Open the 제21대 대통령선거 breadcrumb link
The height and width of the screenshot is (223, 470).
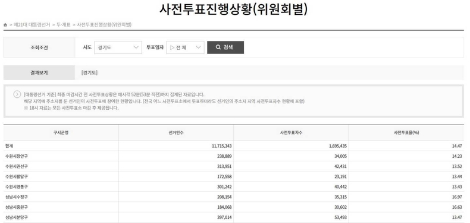tap(32, 25)
